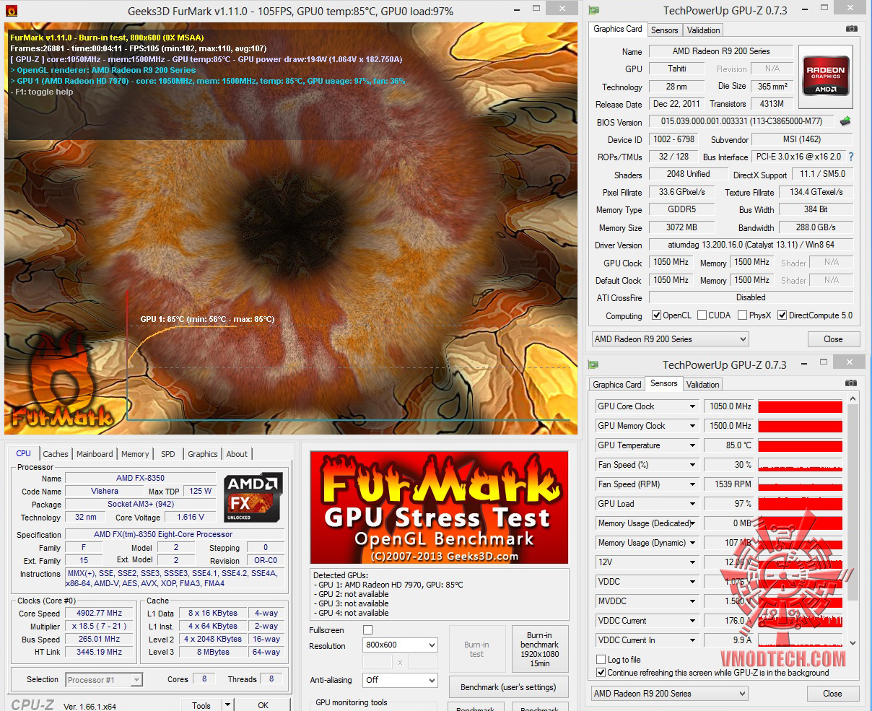Image resolution: width=872 pixels, height=711 pixels.
Task: Open the GPU Temperature sensor dropdown
Action: pos(692,445)
